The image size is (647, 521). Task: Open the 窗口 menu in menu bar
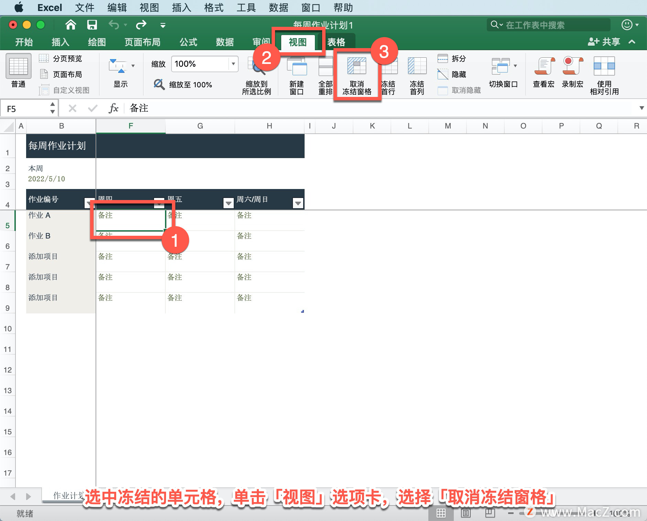point(311,7)
